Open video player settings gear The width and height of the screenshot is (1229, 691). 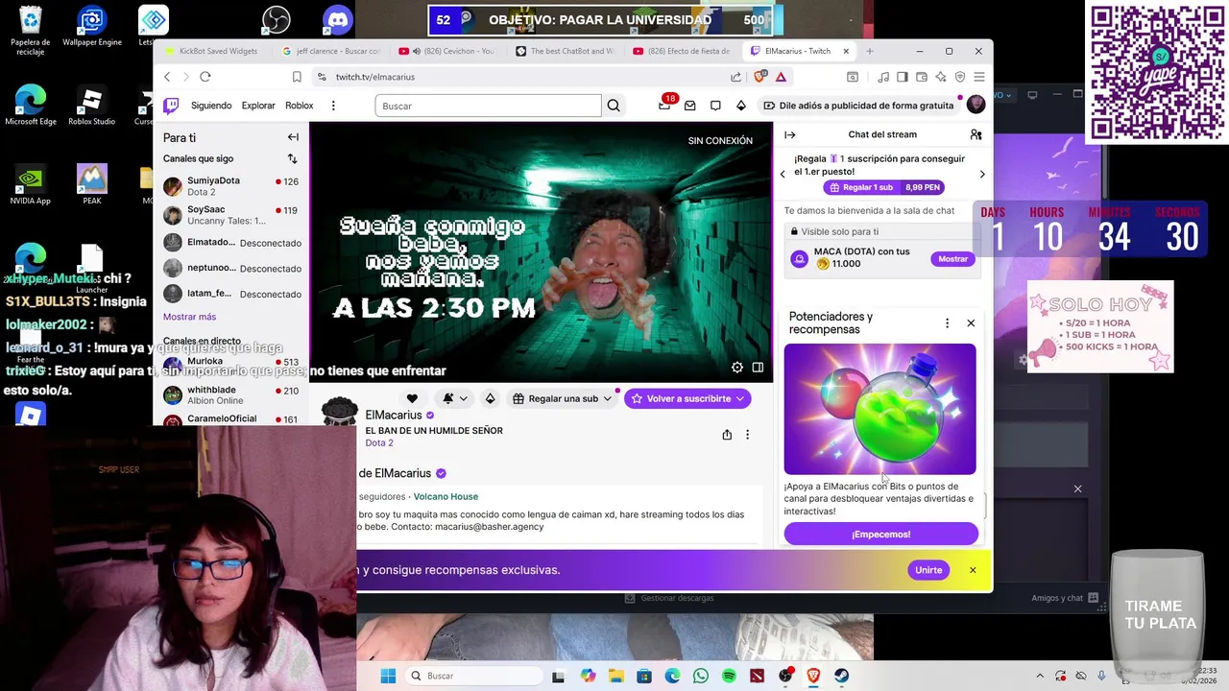(x=737, y=368)
